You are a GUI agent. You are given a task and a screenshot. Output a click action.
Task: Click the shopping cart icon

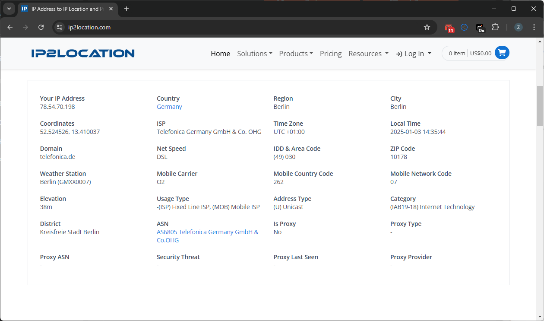pos(502,53)
